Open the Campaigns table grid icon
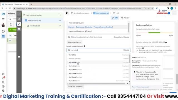The width and height of the screenshot is (178, 100). tap(3, 36)
